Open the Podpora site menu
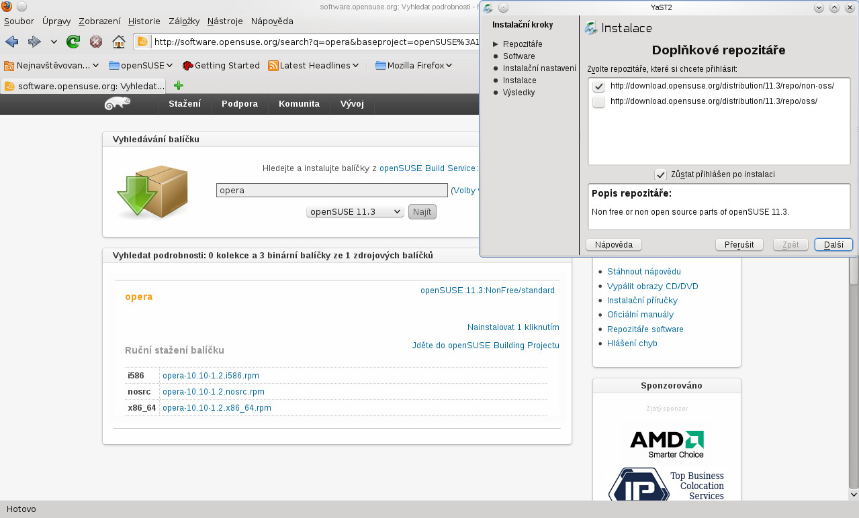Viewport: 859px width, 518px height. coord(240,104)
